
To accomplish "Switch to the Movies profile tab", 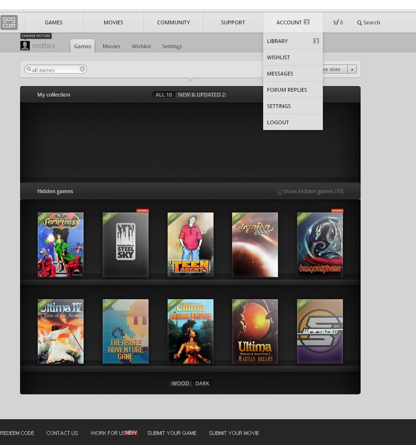I will pyautogui.click(x=111, y=46).
